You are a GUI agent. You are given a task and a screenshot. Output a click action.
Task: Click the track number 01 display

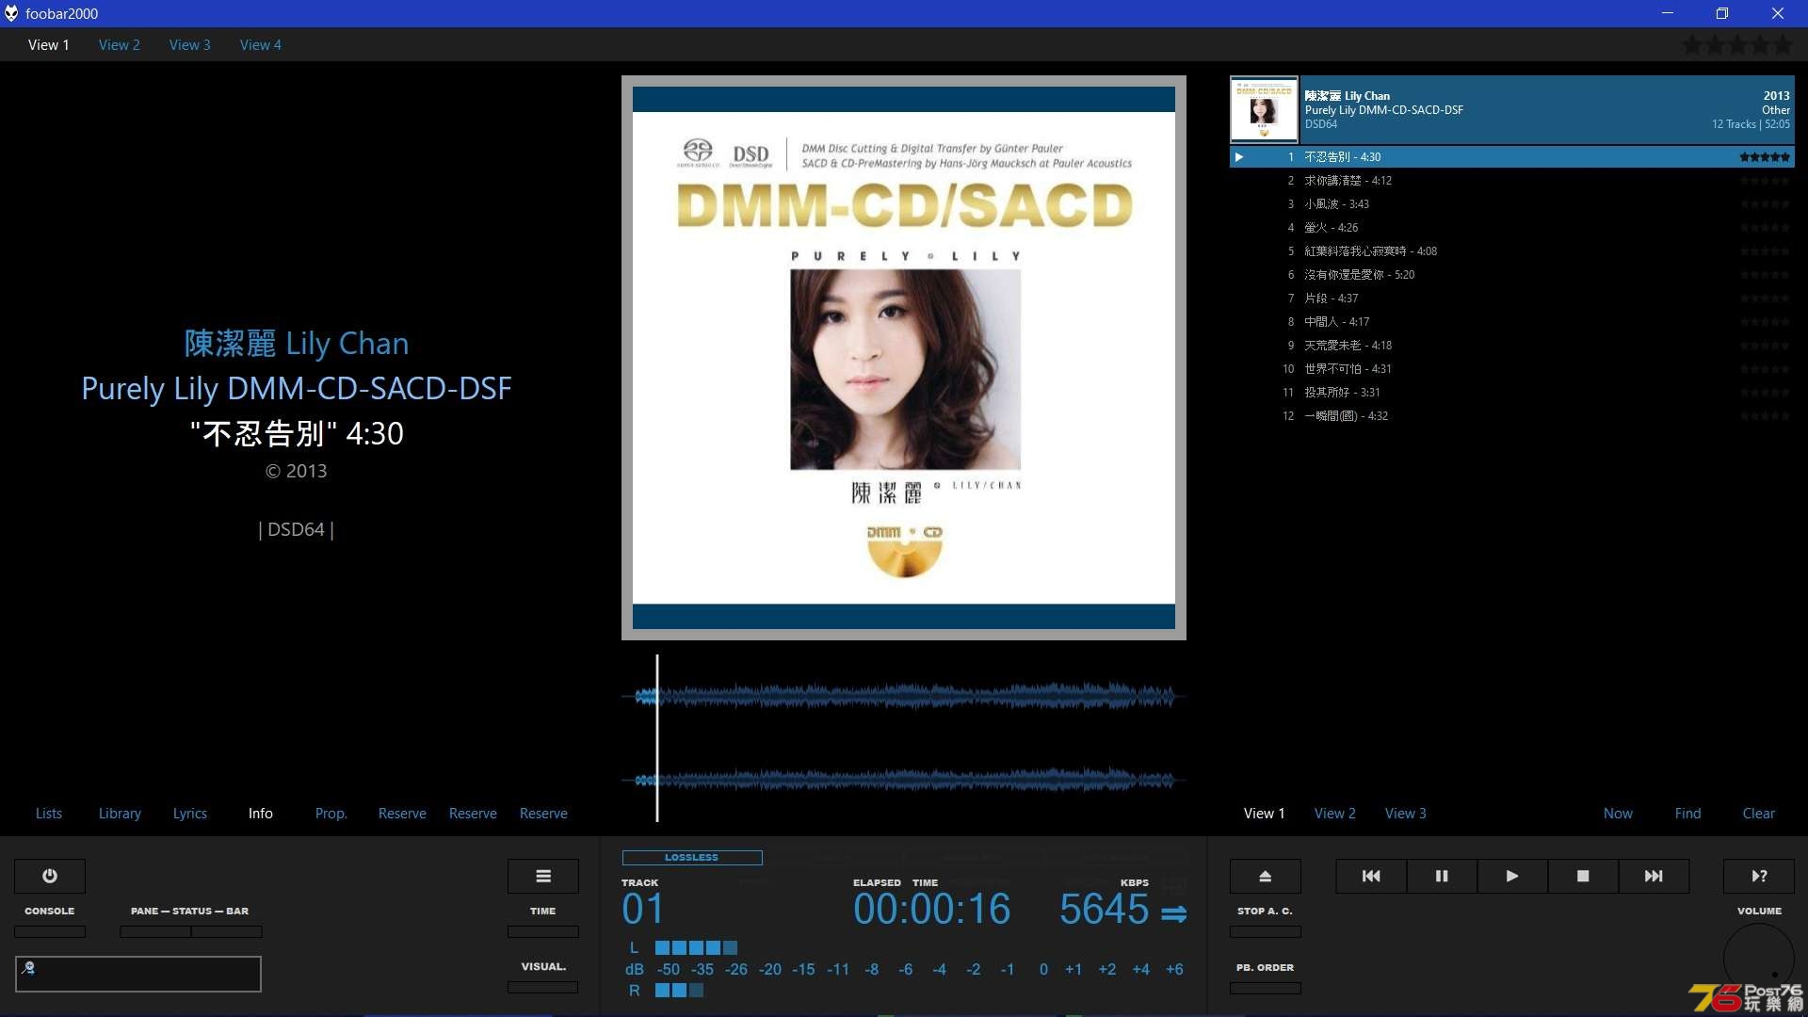click(643, 910)
